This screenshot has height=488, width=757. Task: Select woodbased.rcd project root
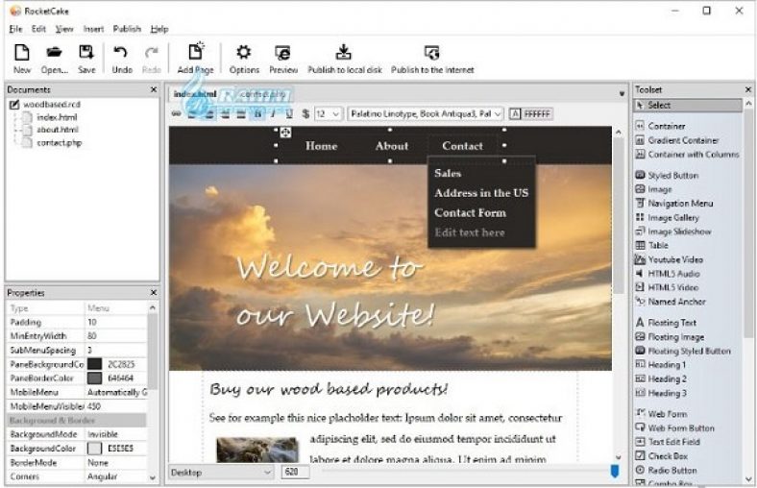51,105
